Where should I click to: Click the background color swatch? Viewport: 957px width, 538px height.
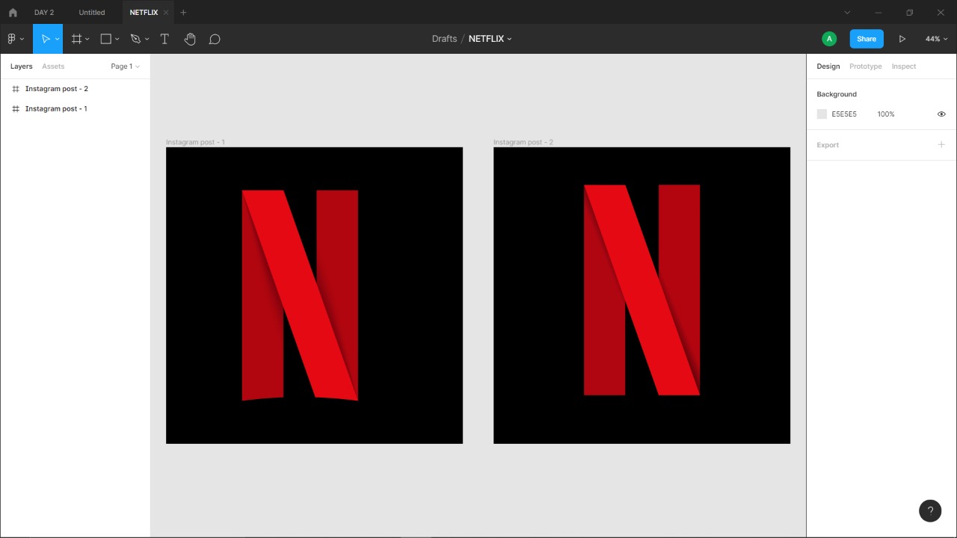click(x=822, y=114)
